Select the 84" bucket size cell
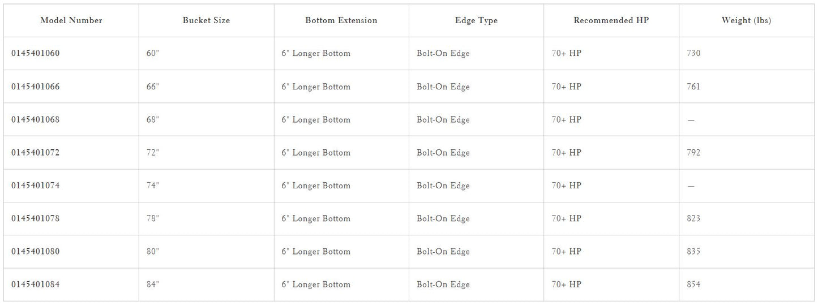 (x=153, y=285)
